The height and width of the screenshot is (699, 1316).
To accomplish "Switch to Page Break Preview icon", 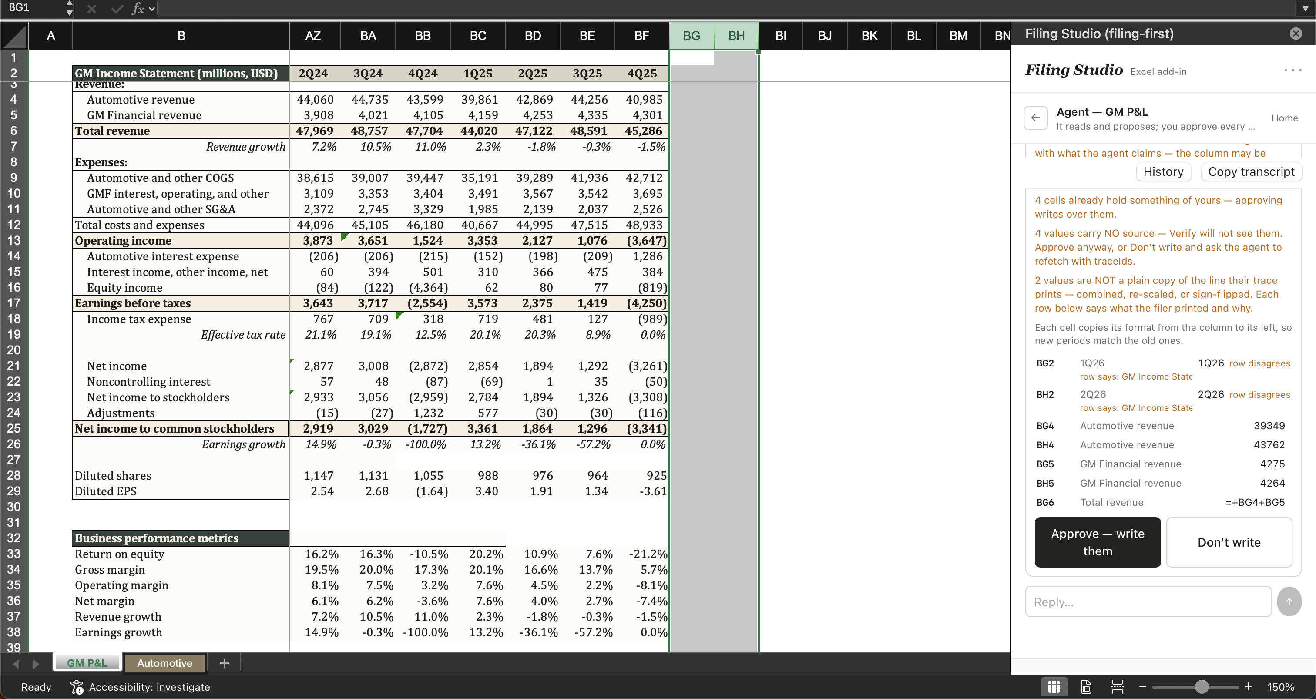I will pos(1117,687).
